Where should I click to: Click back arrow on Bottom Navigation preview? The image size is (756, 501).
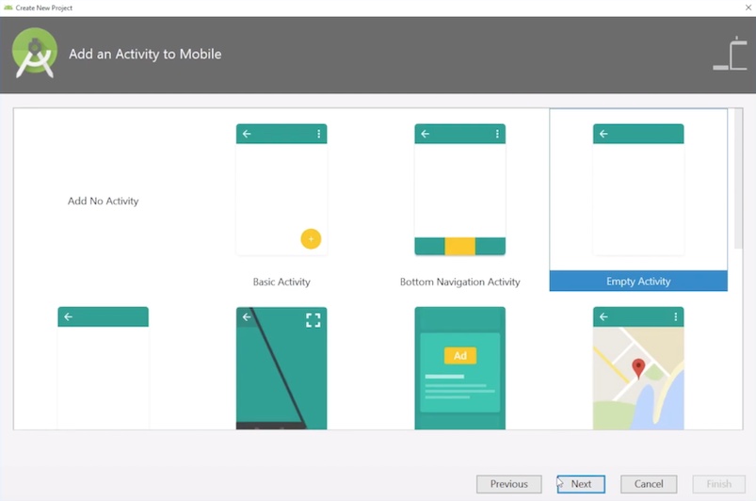point(426,134)
